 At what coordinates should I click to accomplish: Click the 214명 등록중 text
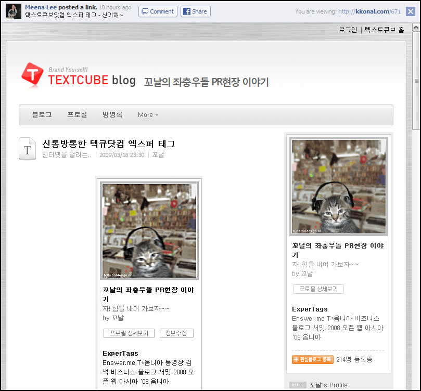(354, 360)
